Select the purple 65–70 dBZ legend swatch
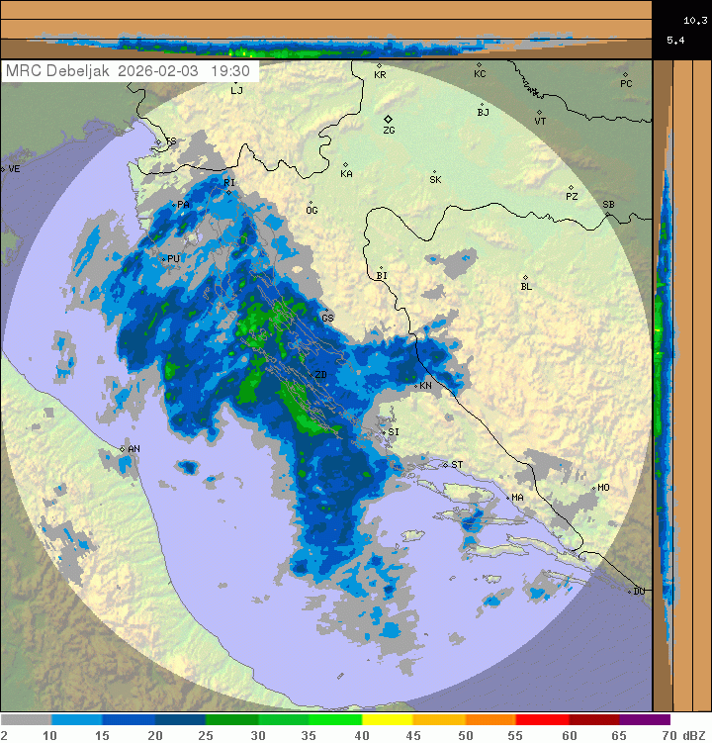Screen dimensions: 712x743 [645, 719]
